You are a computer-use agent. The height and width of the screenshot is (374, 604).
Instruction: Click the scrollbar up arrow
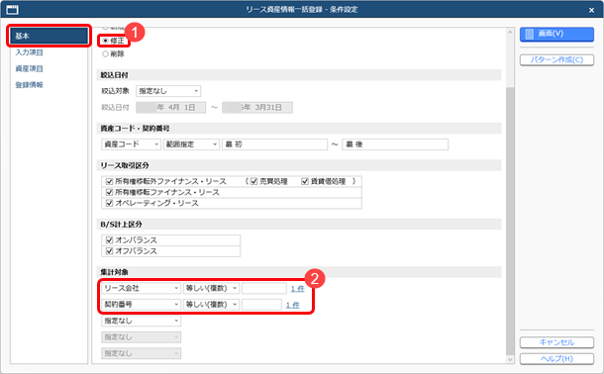510,32
